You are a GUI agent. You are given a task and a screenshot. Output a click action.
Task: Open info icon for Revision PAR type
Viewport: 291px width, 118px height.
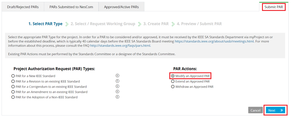tap(117, 81)
